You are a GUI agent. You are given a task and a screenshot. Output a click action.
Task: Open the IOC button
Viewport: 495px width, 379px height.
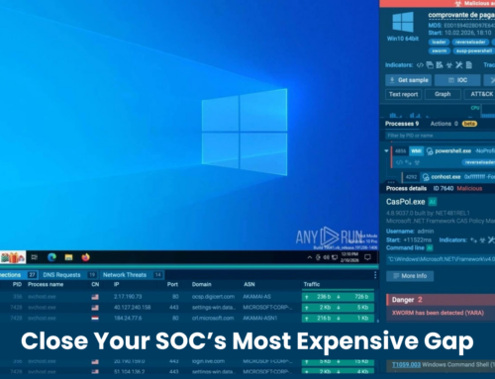(x=457, y=80)
